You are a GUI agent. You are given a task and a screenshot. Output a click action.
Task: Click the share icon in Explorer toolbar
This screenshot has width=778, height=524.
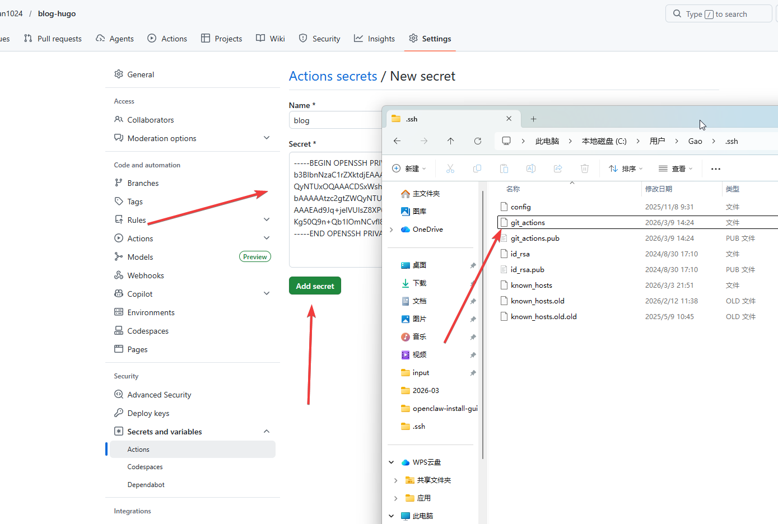coord(558,169)
